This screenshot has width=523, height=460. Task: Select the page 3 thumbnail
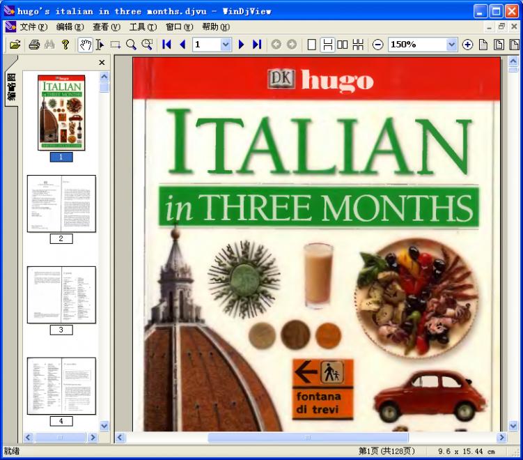click(61, 295)
